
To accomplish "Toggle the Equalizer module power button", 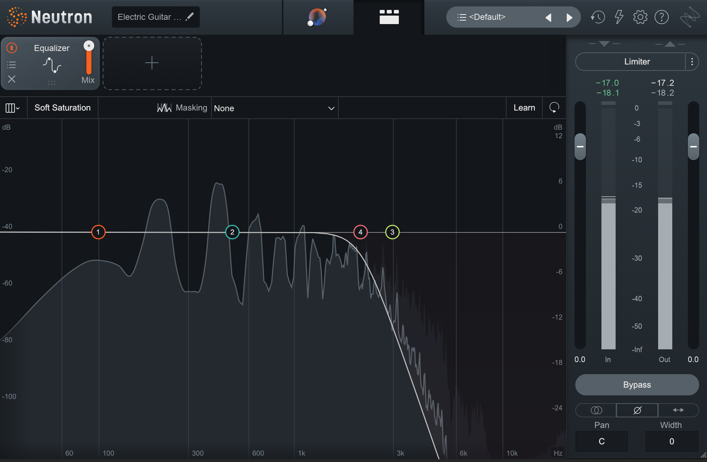I will coord(12,48).
